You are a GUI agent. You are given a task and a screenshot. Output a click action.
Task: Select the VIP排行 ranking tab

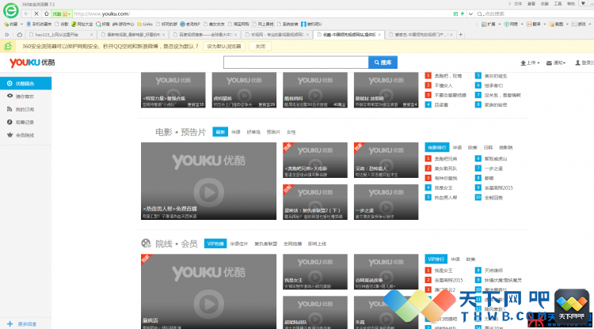(436, 259)
